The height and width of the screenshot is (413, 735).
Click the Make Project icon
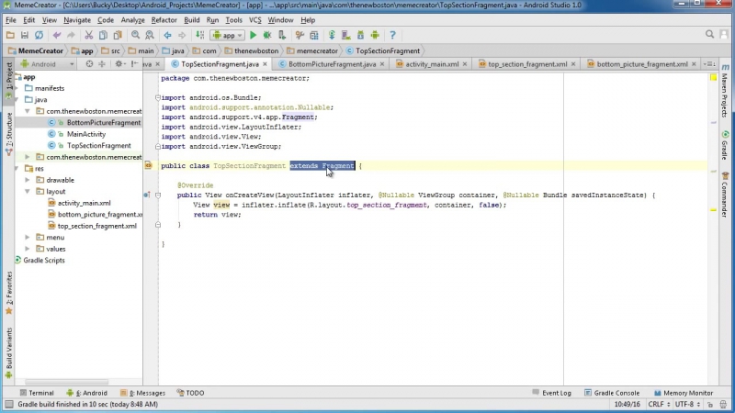[199, 35]
